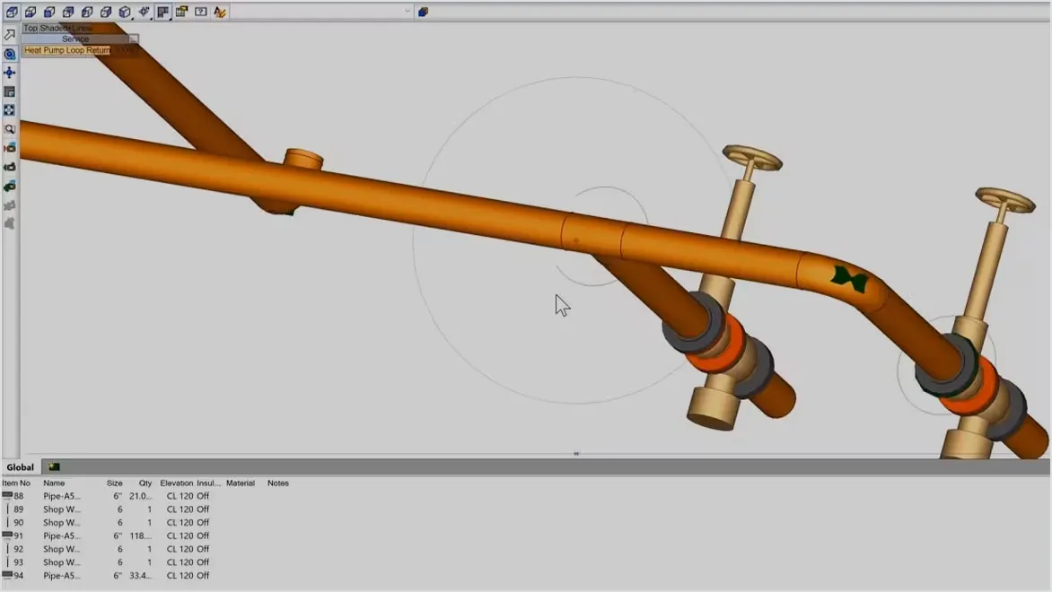Click the zoom extents icon in sidebar
Viewport: 1052px width, 592px height.
(10, 110)
